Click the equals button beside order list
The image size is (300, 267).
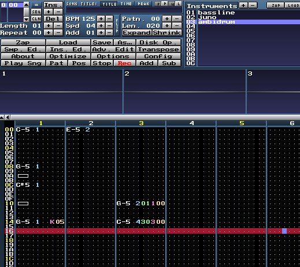[x=36, y=5]
